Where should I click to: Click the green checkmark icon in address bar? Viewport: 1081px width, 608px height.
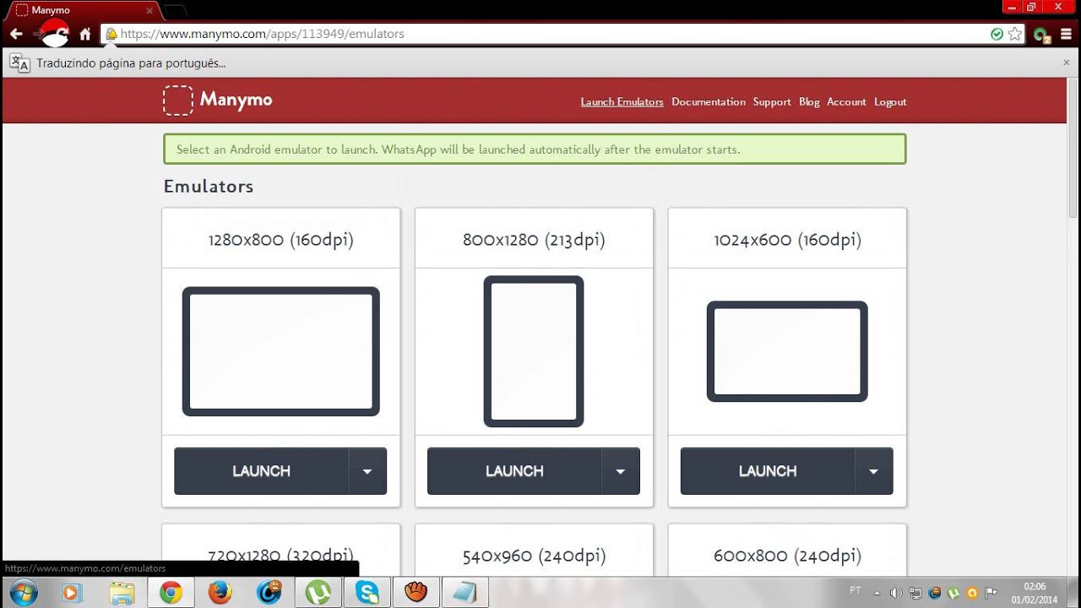997,35
